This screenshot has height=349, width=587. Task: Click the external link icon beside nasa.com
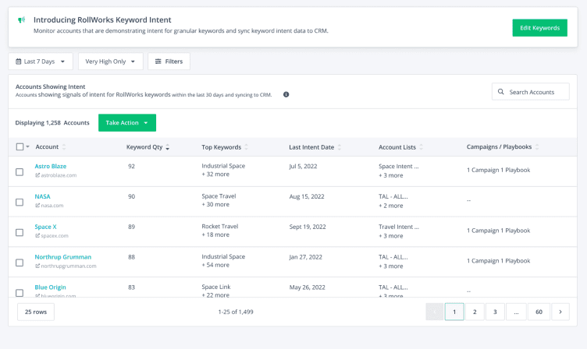pyautogui.click(x=37, y=206)
